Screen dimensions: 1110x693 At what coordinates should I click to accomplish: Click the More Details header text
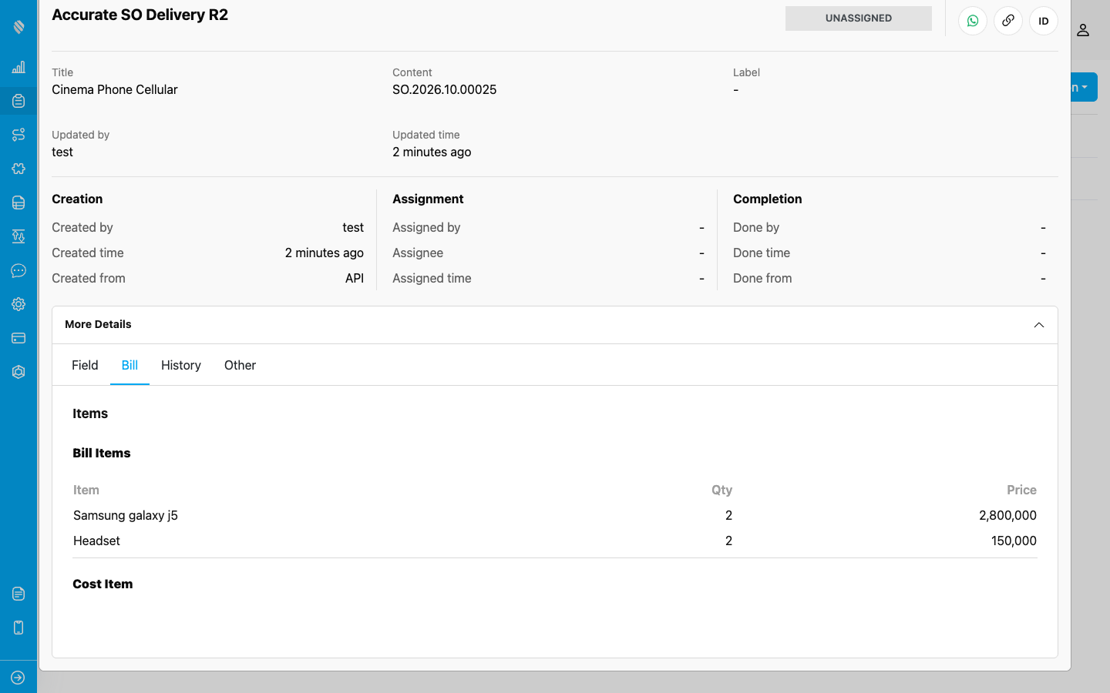98,324
